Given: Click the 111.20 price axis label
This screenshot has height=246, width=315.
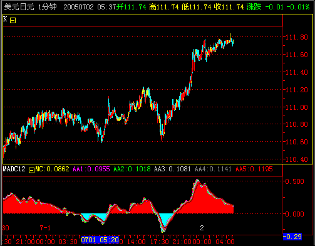Looking at the screenshot, I should 296,90.
